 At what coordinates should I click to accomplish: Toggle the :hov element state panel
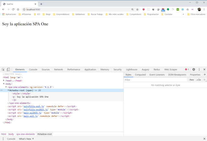point(191,80)
